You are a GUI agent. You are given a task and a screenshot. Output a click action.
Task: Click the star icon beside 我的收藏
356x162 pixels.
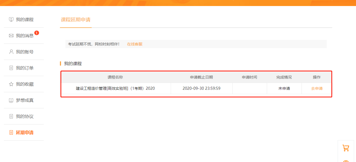coord(11,84)
